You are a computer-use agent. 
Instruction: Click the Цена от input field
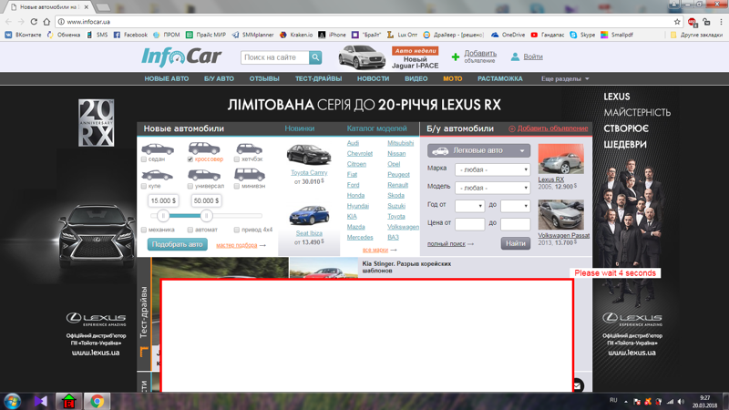point(469,223)
